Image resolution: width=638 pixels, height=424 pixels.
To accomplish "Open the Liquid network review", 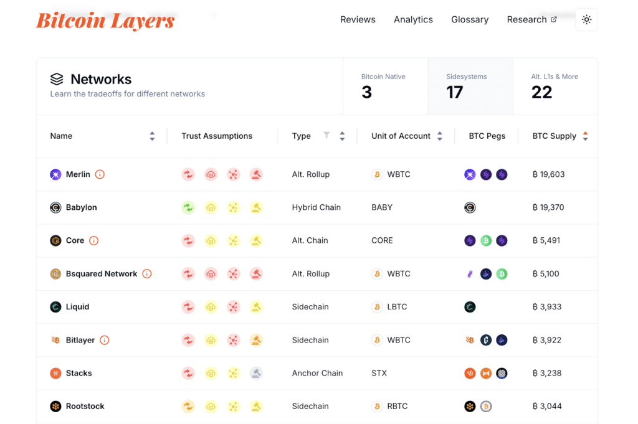I will [77, 306].
